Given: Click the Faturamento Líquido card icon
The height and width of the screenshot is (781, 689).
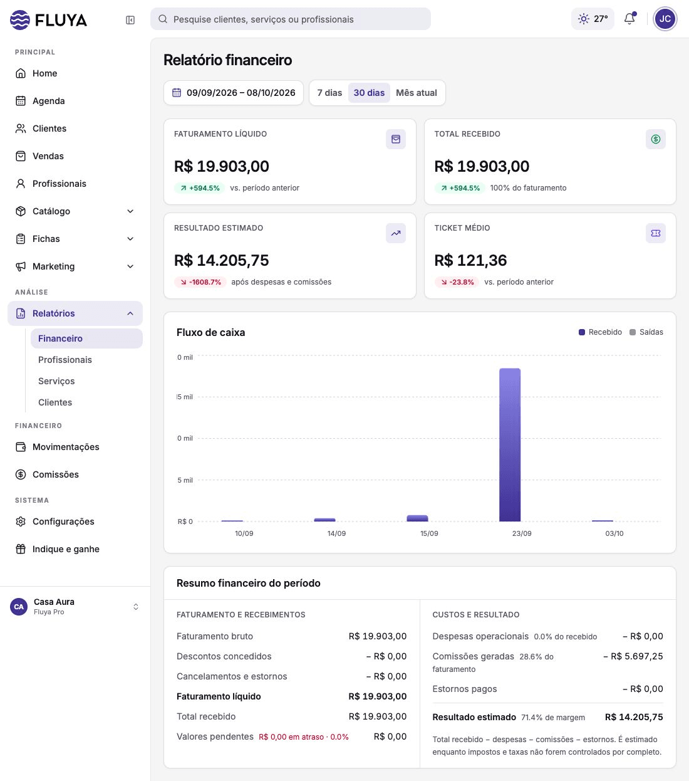Looking at the screenshot, I should coord(396,139).
